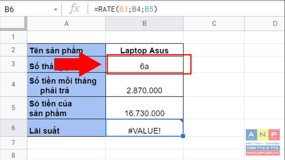Screen dimensions: 285x160
Task: Select column A header
Action: click(x=66, y=23)
